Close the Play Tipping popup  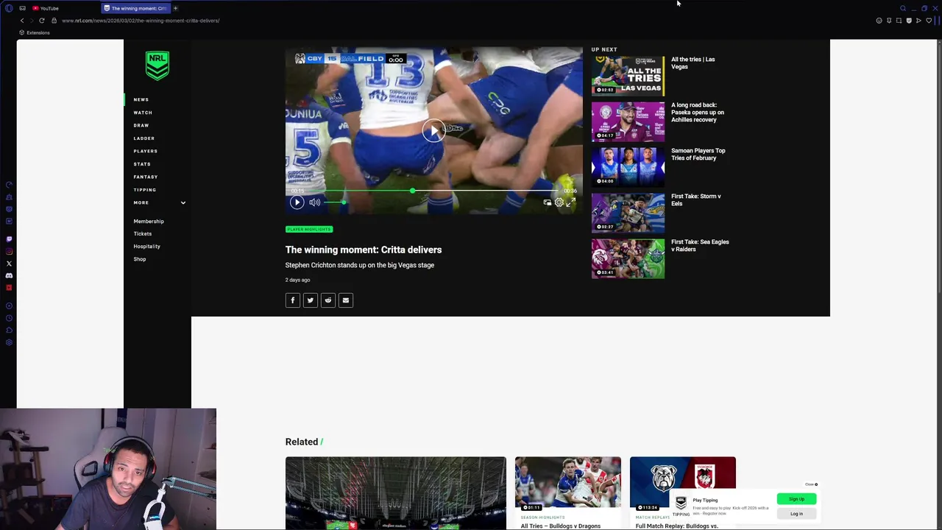pos(811,484)
